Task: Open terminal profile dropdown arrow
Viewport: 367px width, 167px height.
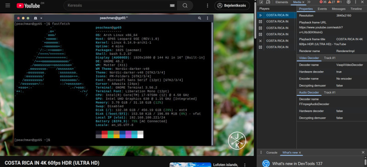Action: (41, 18)
